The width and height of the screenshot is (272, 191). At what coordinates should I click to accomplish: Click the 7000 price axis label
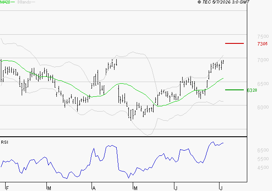263,60
